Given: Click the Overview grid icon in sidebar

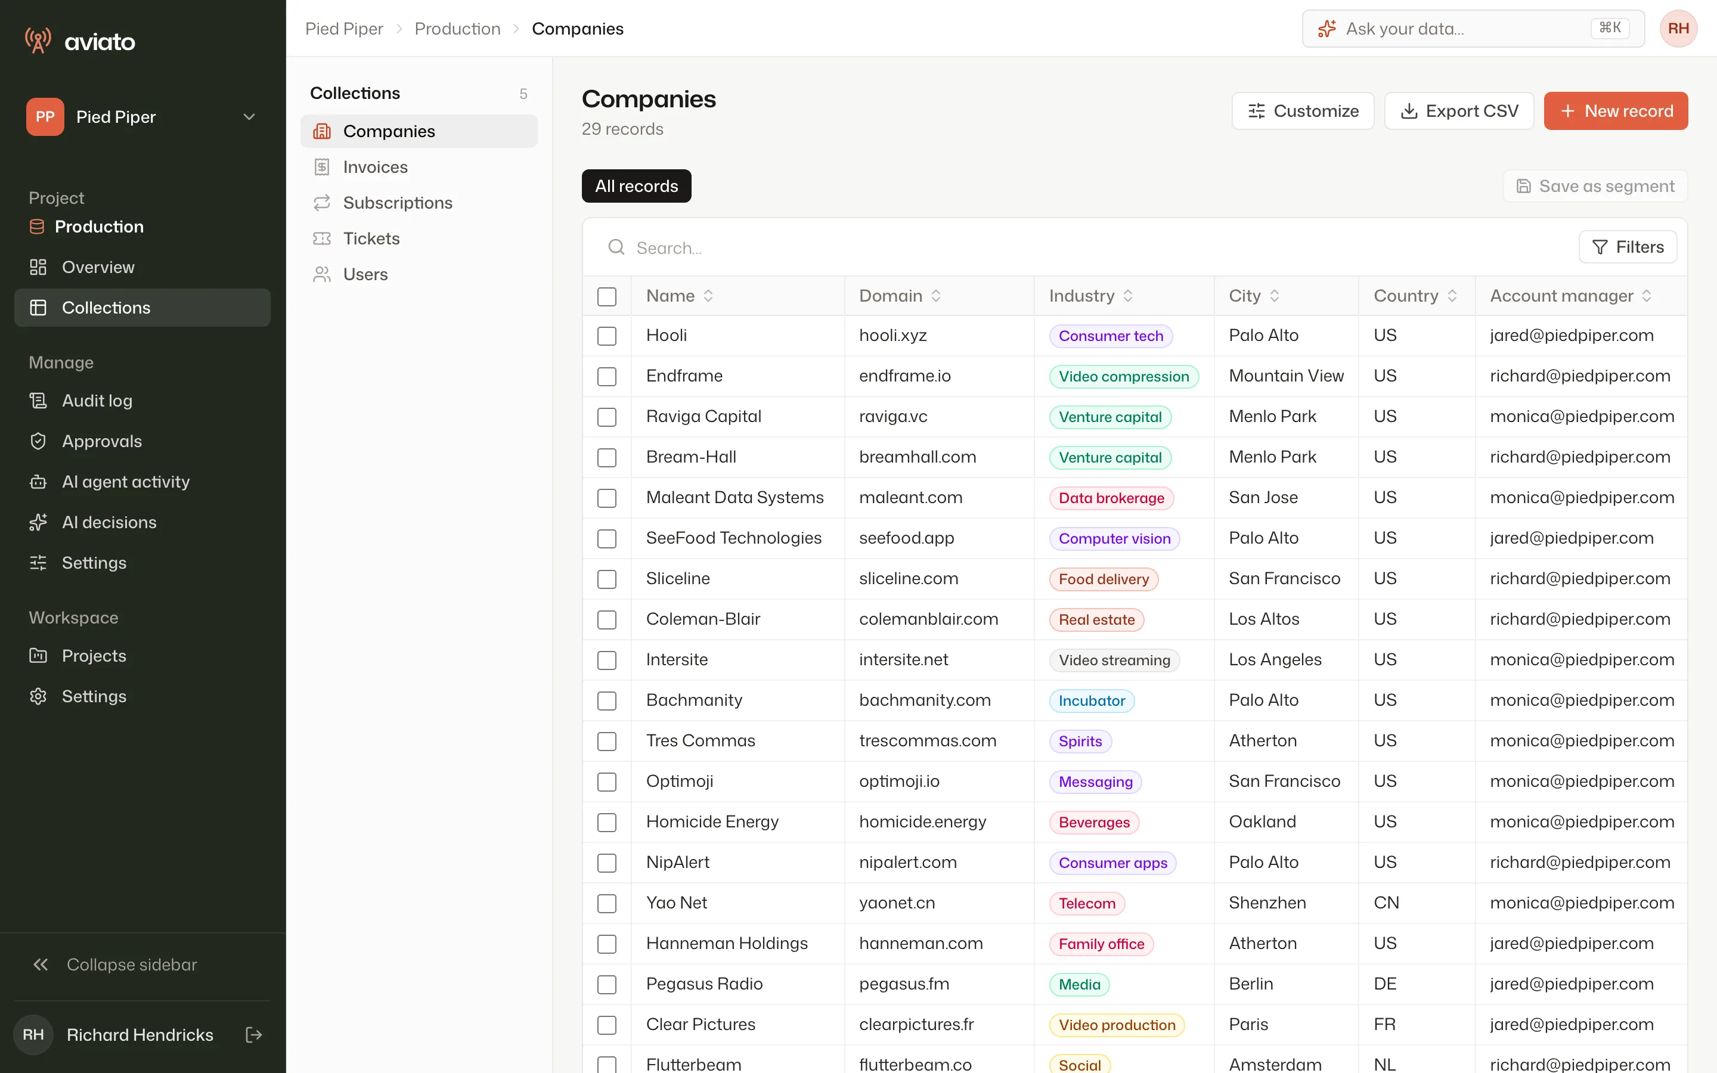Looking at the screenshot, I should tap(38, 268).
